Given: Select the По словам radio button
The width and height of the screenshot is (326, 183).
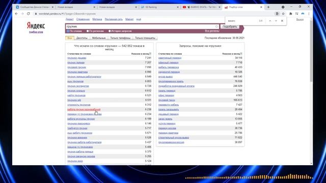Looking at the screenshot, I should coord(68,31).
